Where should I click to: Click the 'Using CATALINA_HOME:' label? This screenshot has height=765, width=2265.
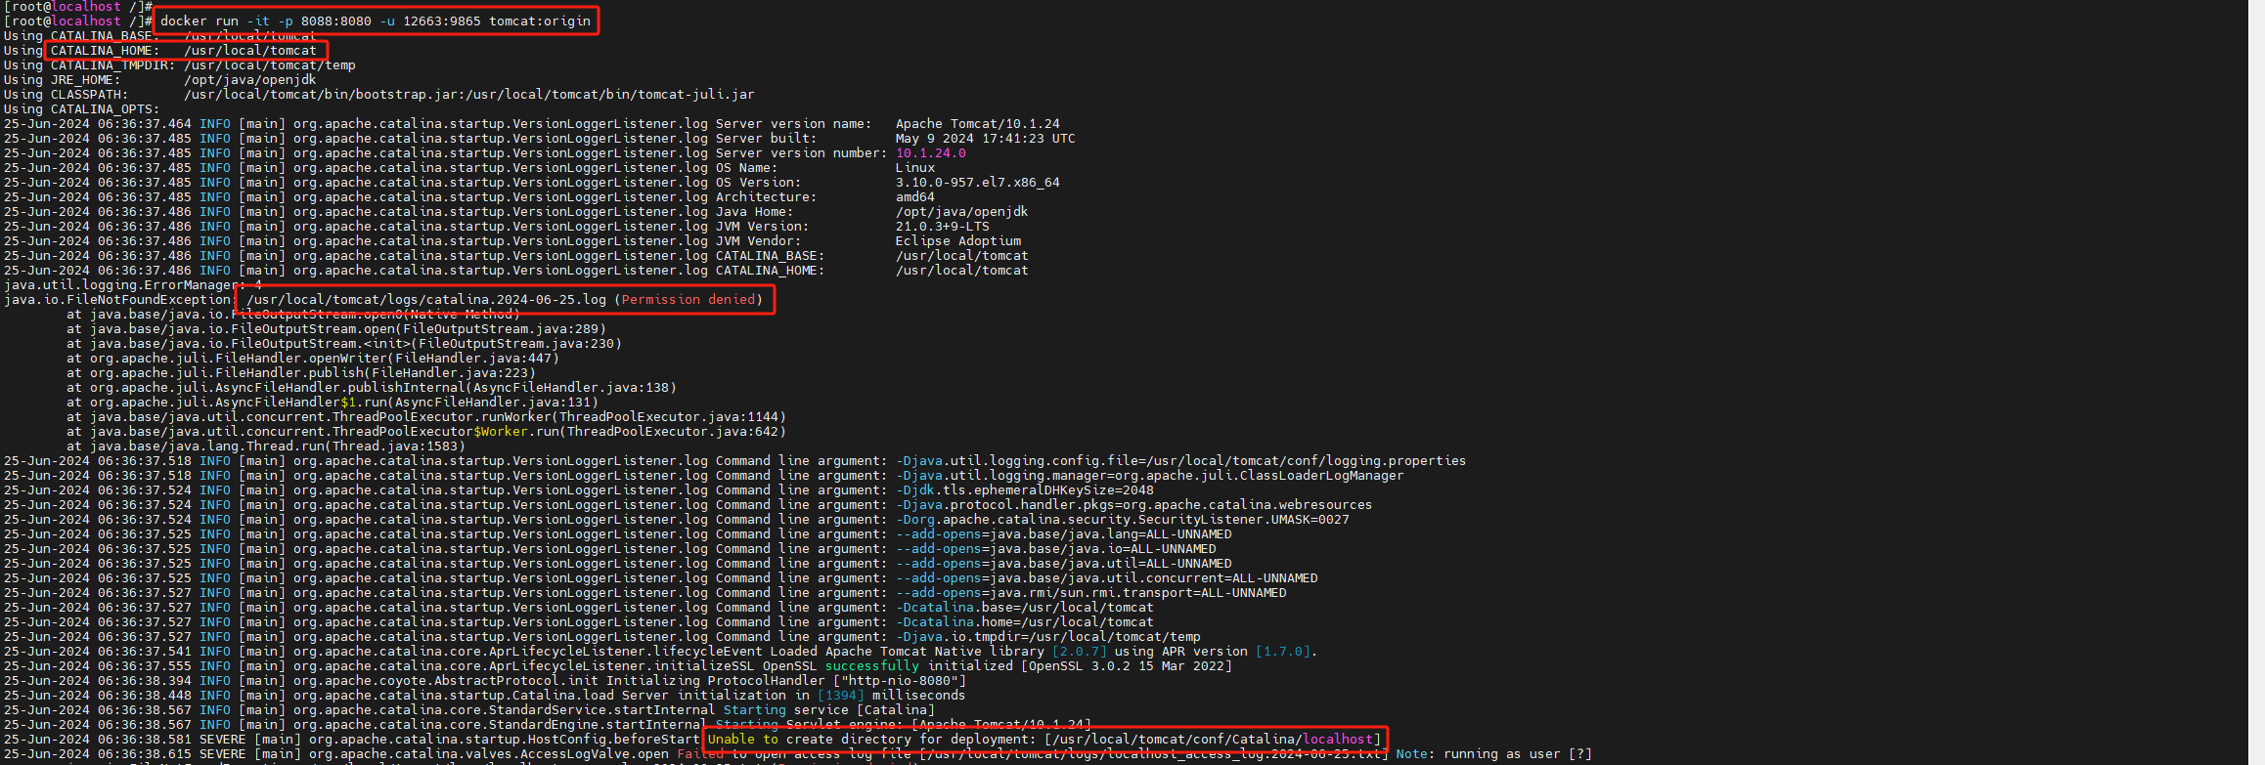click(82, 50)
